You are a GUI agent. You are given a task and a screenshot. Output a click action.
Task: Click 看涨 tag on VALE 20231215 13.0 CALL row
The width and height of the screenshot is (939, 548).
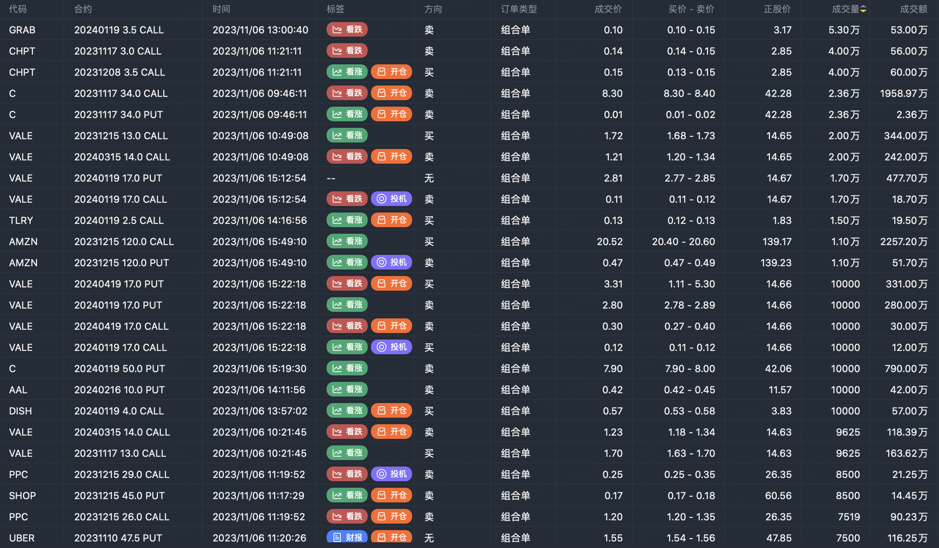[x=347, y=135]
